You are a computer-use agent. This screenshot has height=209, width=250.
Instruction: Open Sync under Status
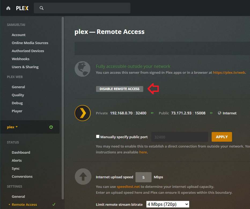16,168
